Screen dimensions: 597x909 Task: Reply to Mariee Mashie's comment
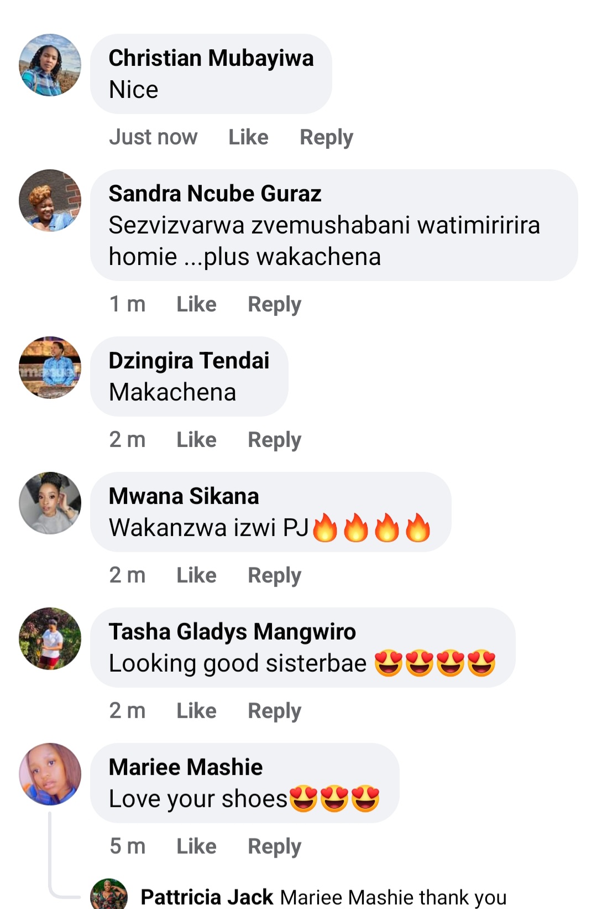(274, 847)
